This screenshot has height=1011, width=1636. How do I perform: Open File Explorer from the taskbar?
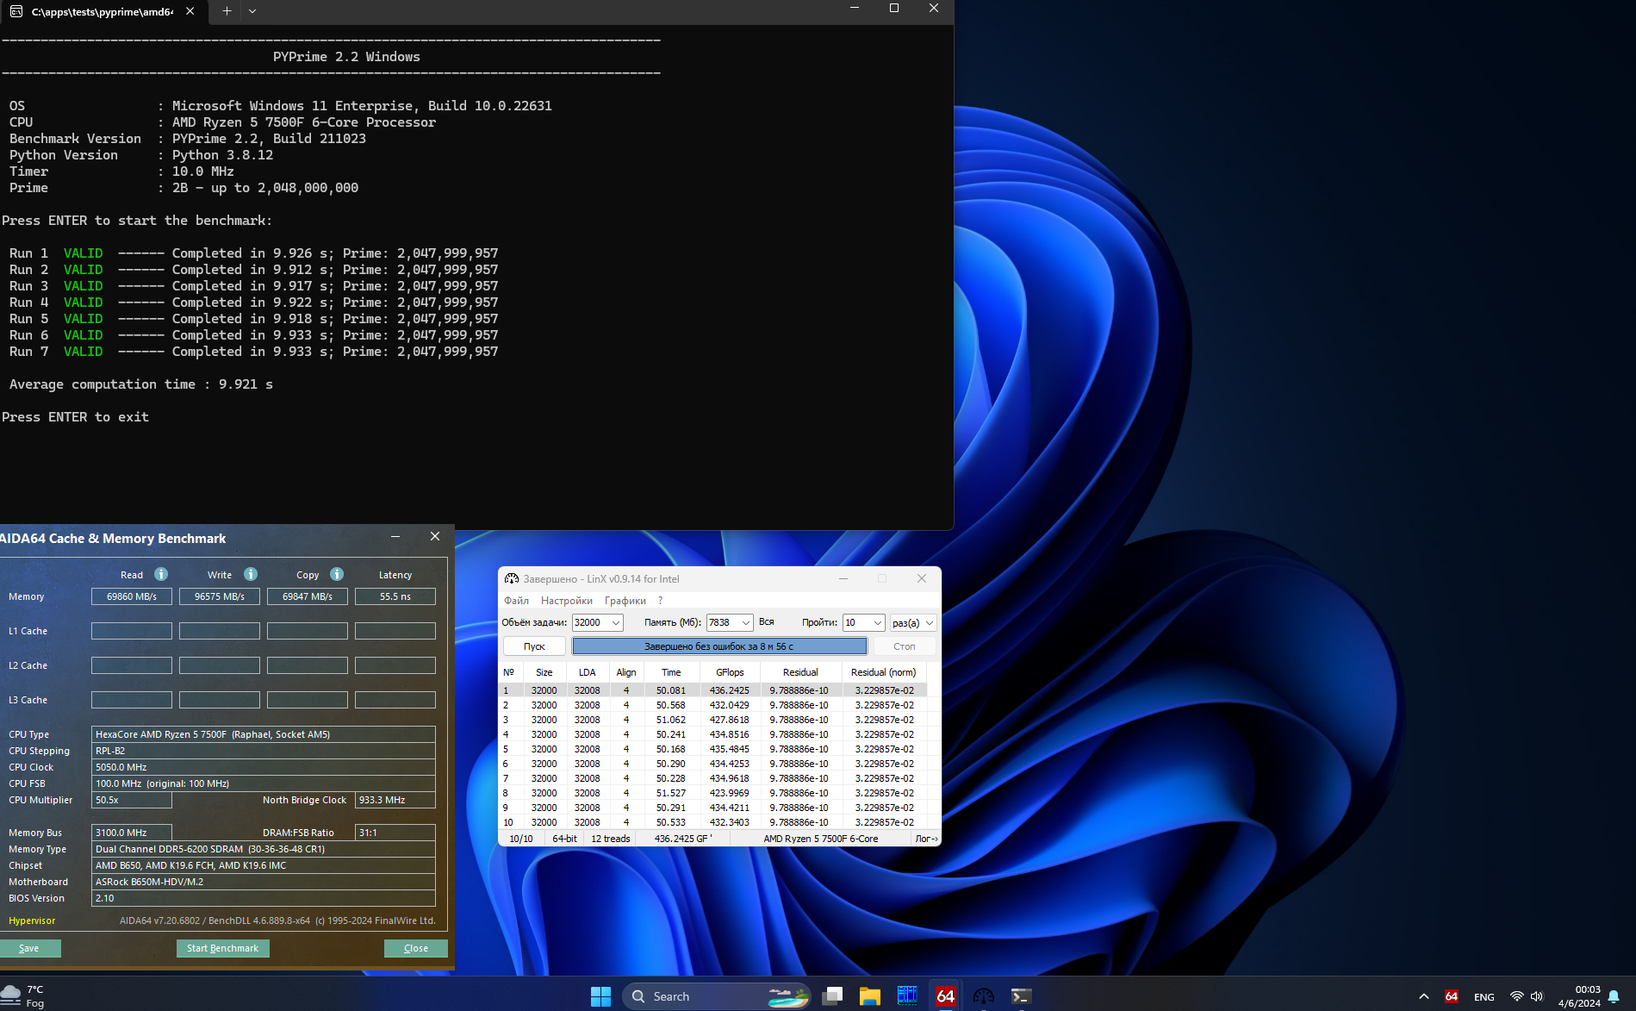tap(869, 996)
